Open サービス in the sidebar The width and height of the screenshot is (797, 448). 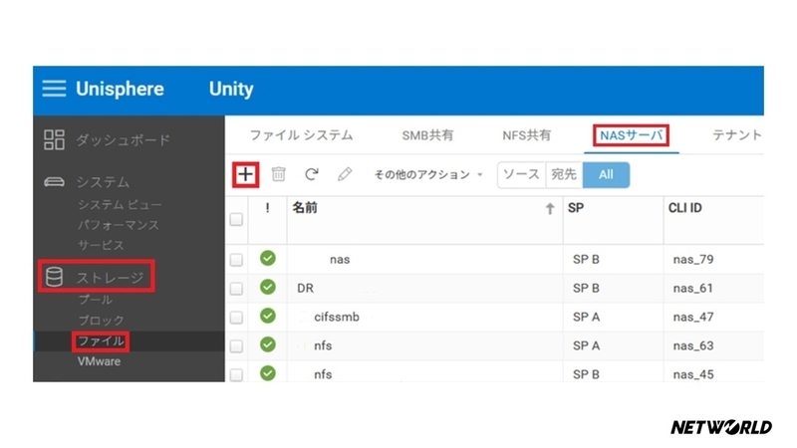coord(101,245)
